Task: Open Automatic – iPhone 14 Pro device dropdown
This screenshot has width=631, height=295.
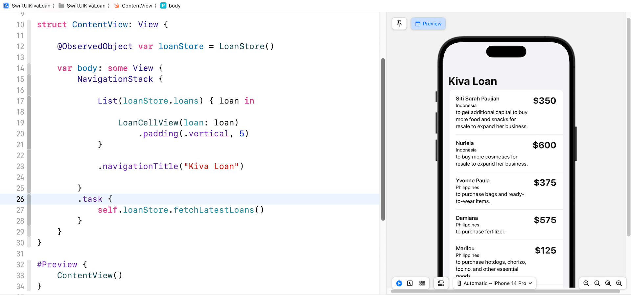Action: (495, 283)
